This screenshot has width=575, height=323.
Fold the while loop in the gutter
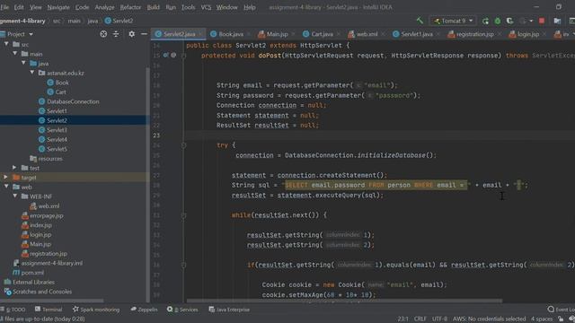183,215
